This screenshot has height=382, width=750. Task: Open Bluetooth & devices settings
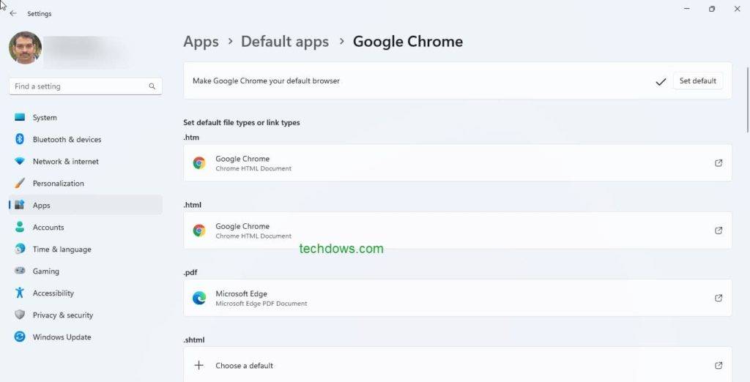click(x=86, y=140)
